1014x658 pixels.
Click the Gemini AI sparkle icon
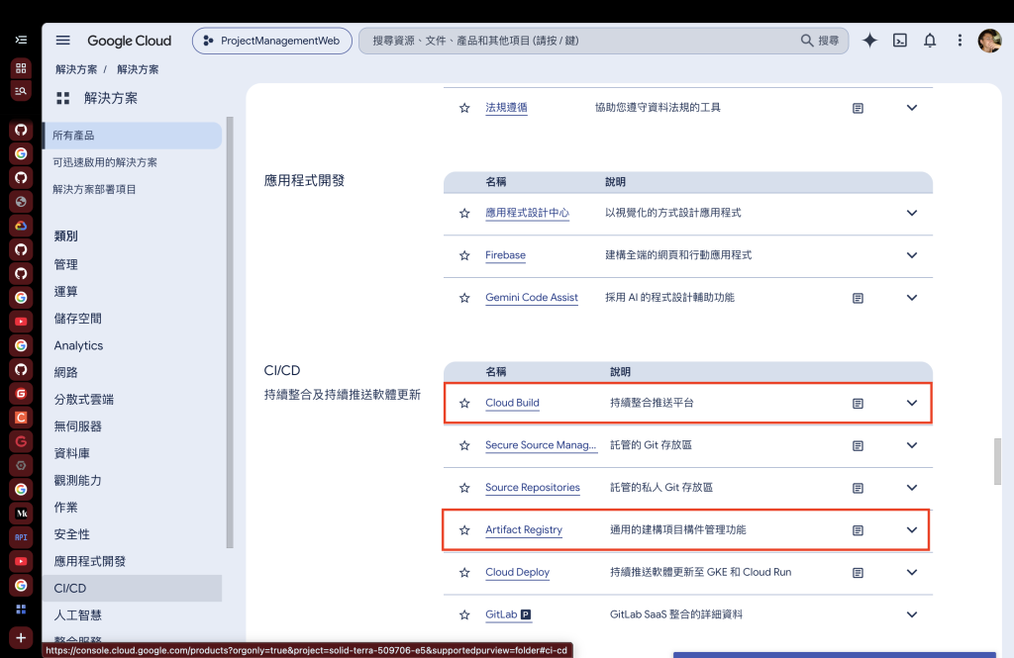click(869, 41)
